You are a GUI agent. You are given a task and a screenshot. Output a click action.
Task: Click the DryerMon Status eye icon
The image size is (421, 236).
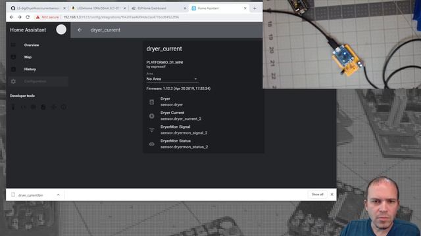[152, 144]
